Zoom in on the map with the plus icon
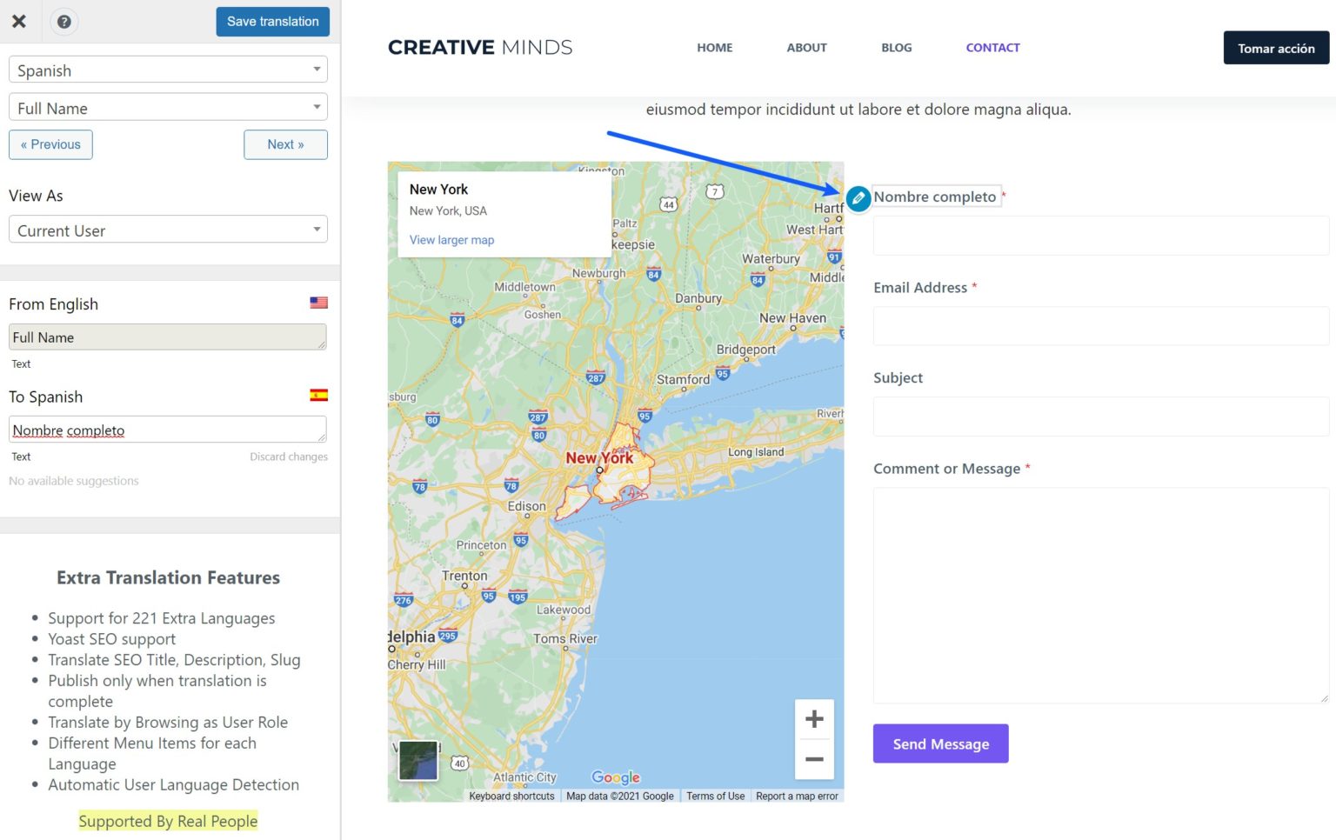Image resolution: width=1336 pixels, height=840 pixels. click(814, 718)
